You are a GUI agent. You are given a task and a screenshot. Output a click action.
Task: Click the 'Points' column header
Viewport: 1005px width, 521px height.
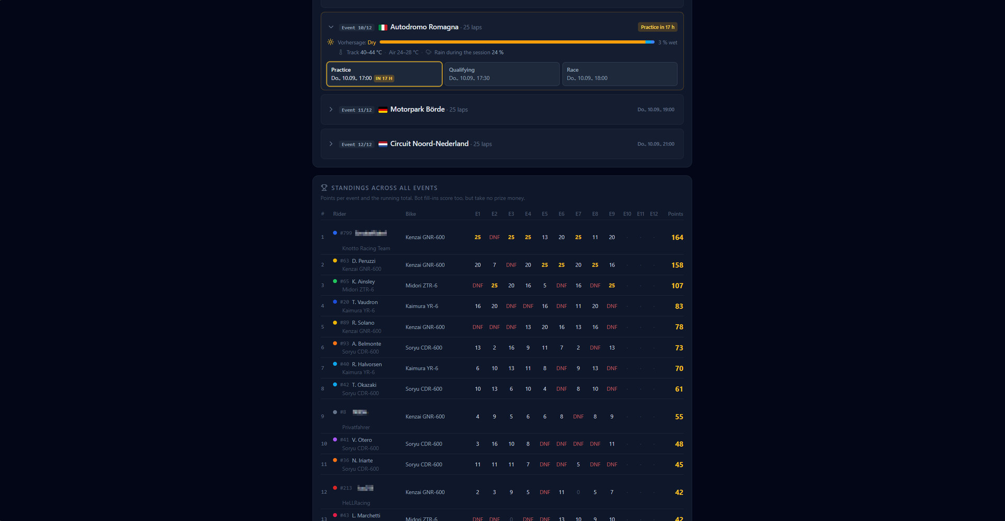pyautogui.click(x=675, y=214)
